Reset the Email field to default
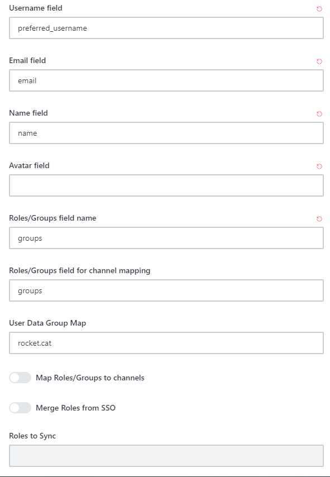The width and height of the screenshot is (330, 477). (319, 61)
